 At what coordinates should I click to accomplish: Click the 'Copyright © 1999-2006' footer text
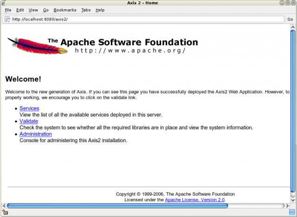(x=140, y=194)
